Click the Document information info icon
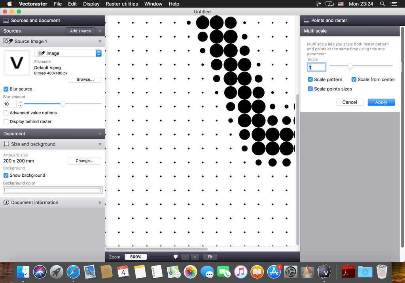The width and height of the screenshot is (405, 283). click(6, 202)
